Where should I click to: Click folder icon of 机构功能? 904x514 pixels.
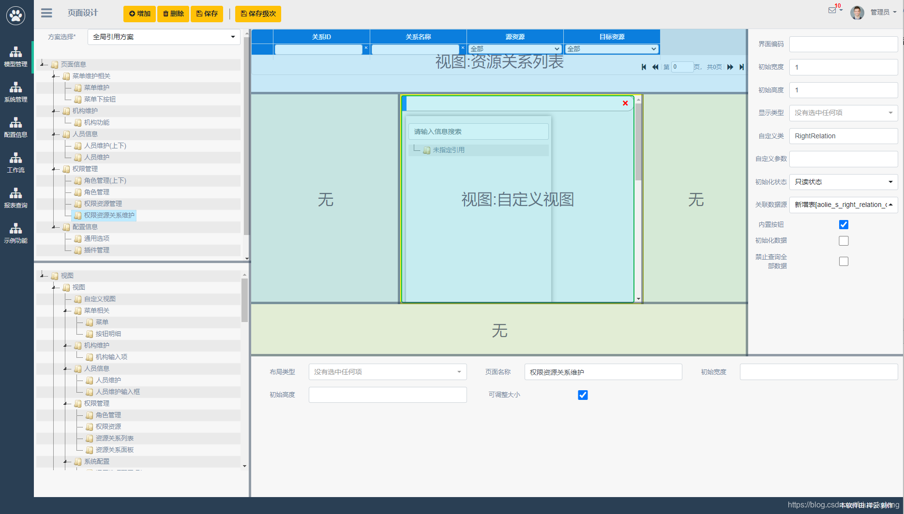coord(78,122)
